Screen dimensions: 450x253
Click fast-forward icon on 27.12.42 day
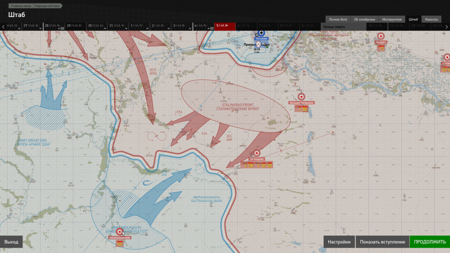(40, 28)
